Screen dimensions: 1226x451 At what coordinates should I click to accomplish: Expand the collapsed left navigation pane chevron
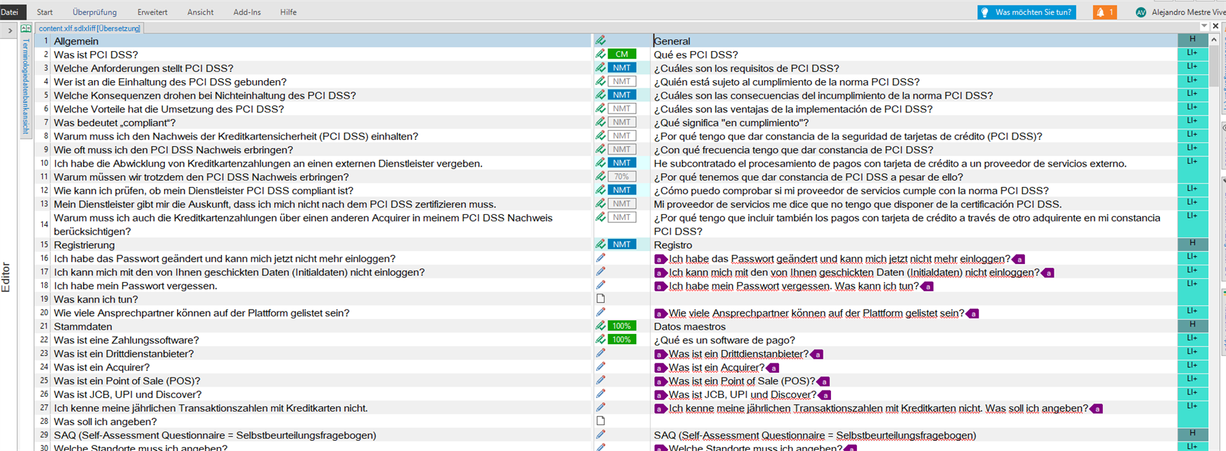tap(10, 31)
